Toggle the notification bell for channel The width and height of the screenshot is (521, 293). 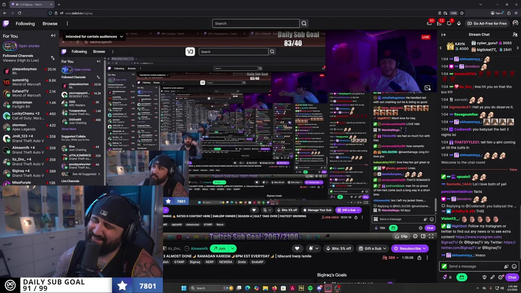(313, 249)
